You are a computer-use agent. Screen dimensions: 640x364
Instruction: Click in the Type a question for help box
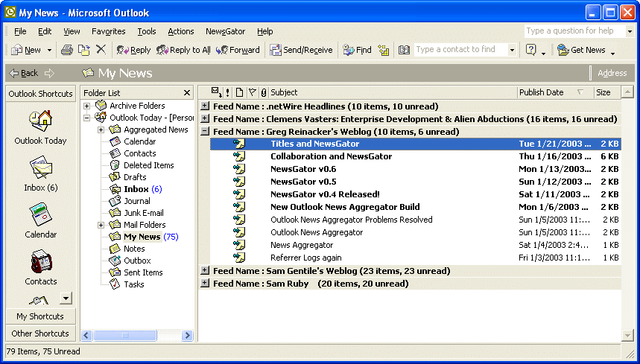coord(574,31)
